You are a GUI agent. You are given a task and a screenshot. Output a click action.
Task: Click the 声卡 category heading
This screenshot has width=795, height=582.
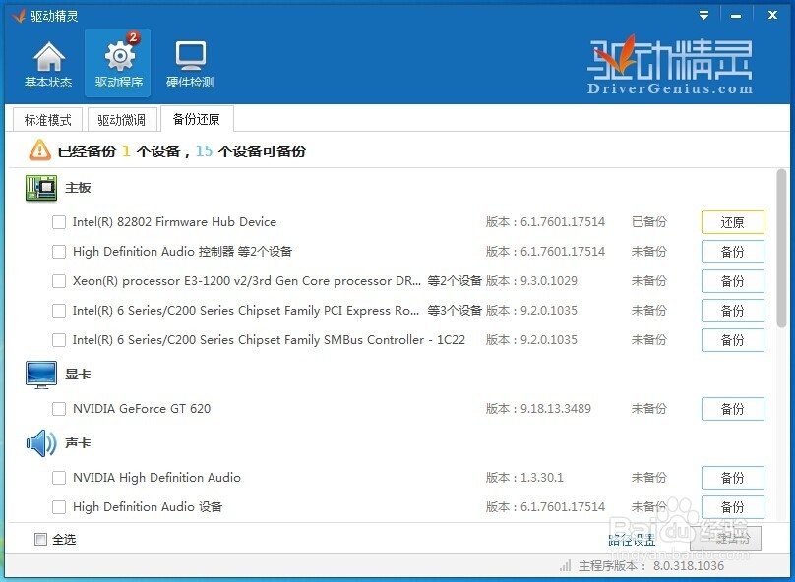coord(78,443)
